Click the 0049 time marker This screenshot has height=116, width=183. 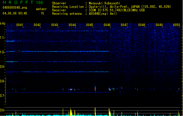[x=159, y=25]
